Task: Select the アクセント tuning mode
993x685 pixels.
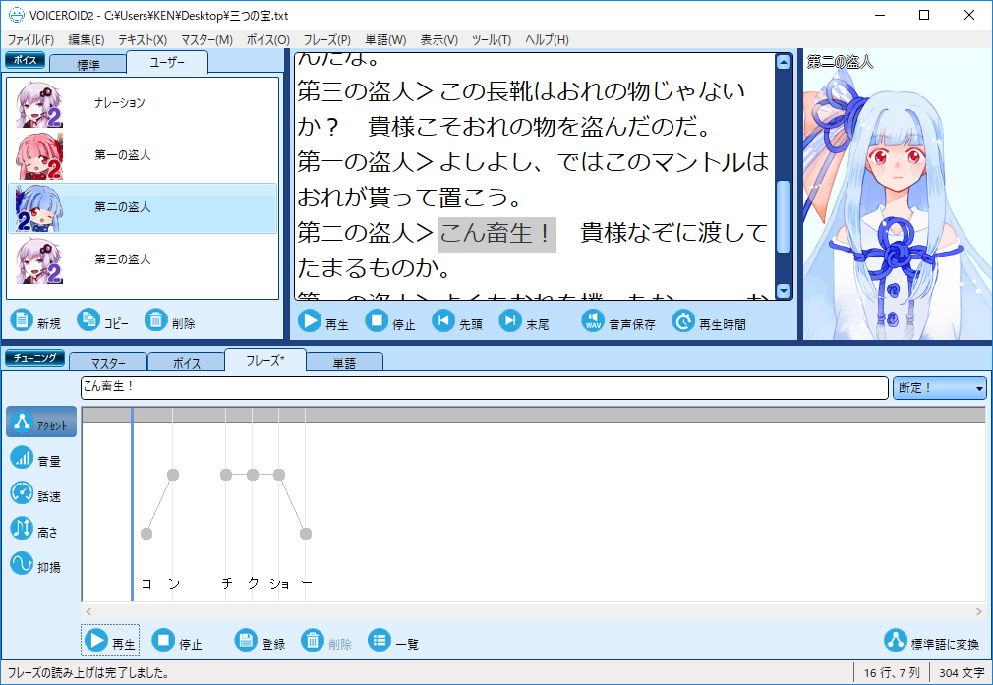Action: tap(41, 423)
